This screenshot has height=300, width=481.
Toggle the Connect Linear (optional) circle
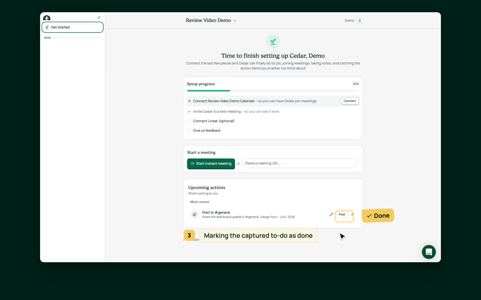tap(189, 121)
